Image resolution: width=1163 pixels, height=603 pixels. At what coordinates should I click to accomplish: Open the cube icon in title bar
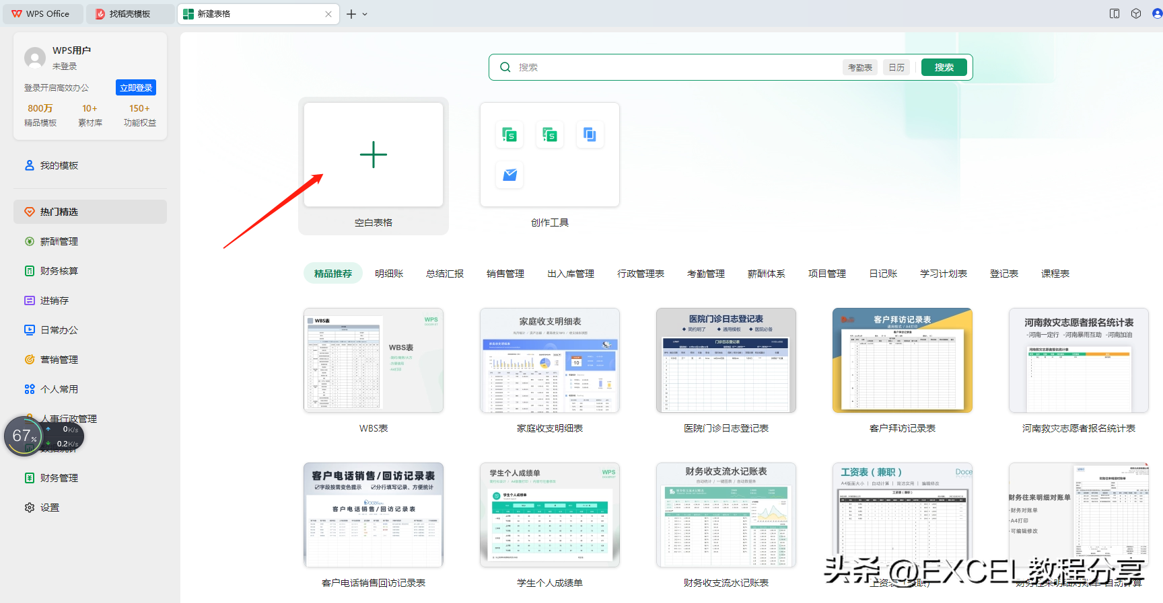1136,13
